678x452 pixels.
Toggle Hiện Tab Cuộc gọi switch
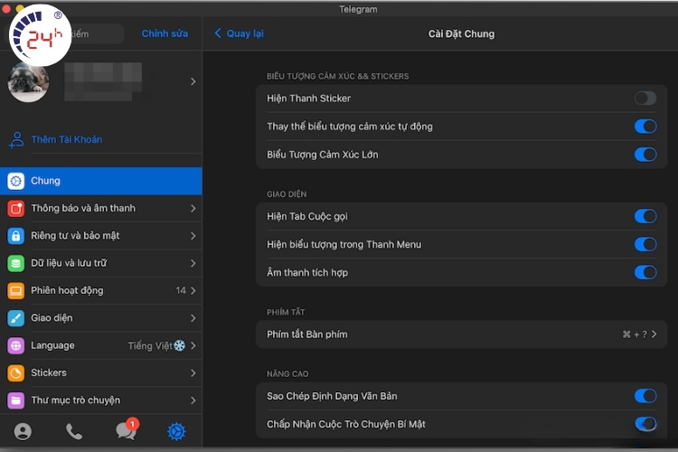(645, 216)
